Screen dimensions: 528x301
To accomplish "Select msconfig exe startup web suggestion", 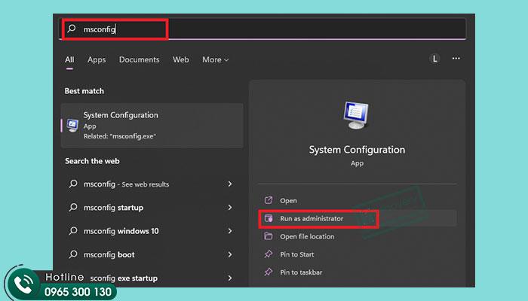I will coord(152,278).
